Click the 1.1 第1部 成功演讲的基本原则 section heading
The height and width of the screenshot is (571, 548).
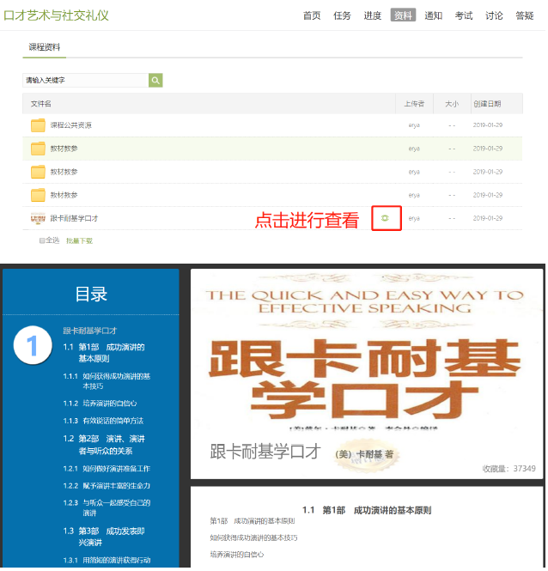(368, 511)
